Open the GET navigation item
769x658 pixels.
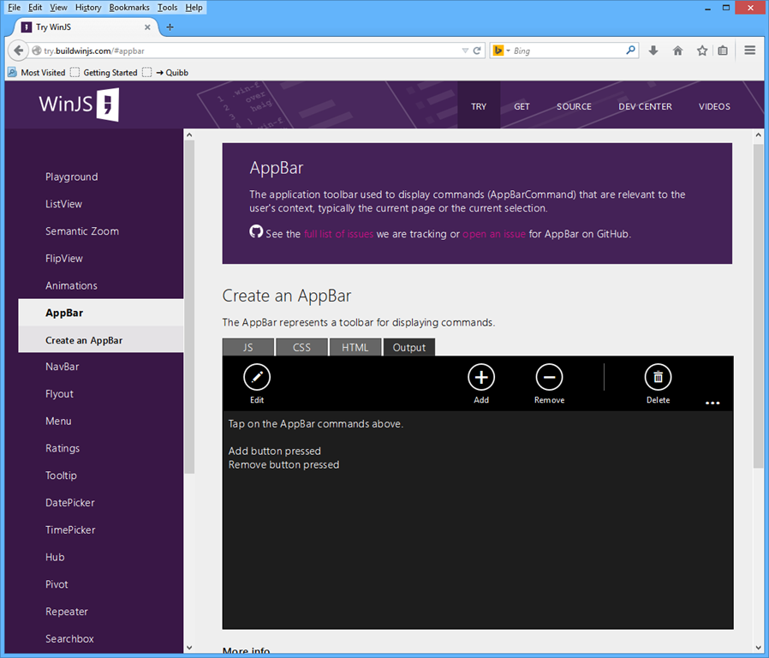click(522, 106)
